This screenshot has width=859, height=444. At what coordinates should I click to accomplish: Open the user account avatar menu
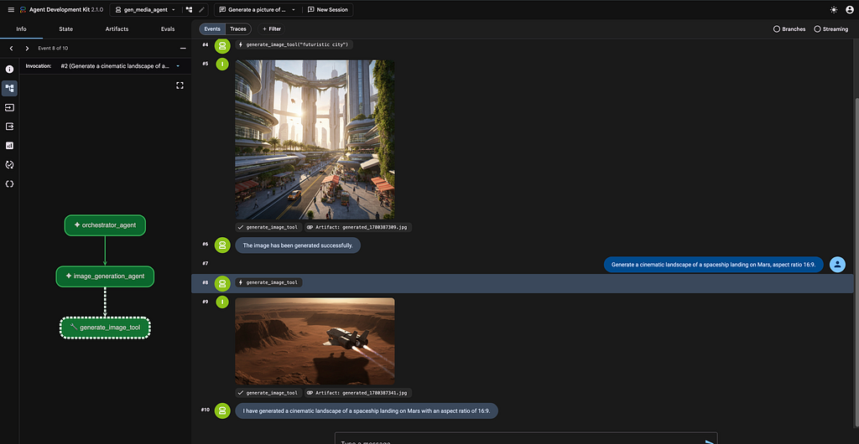[850, 10]
